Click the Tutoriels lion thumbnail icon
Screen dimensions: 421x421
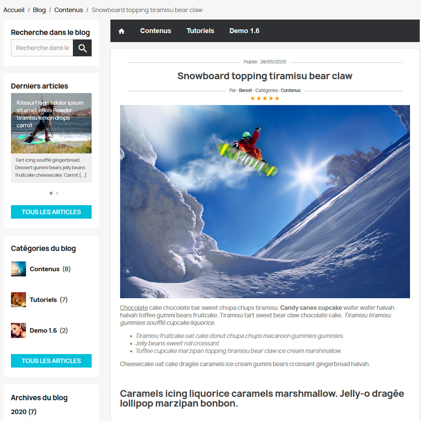click(19, 300)
